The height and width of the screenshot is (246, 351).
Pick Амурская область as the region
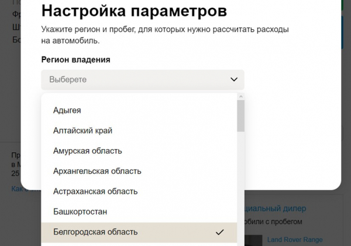coord(87,151)
